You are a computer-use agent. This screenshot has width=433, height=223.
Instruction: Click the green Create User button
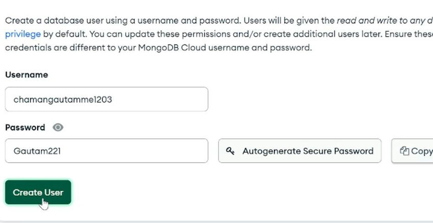(38, 192)
